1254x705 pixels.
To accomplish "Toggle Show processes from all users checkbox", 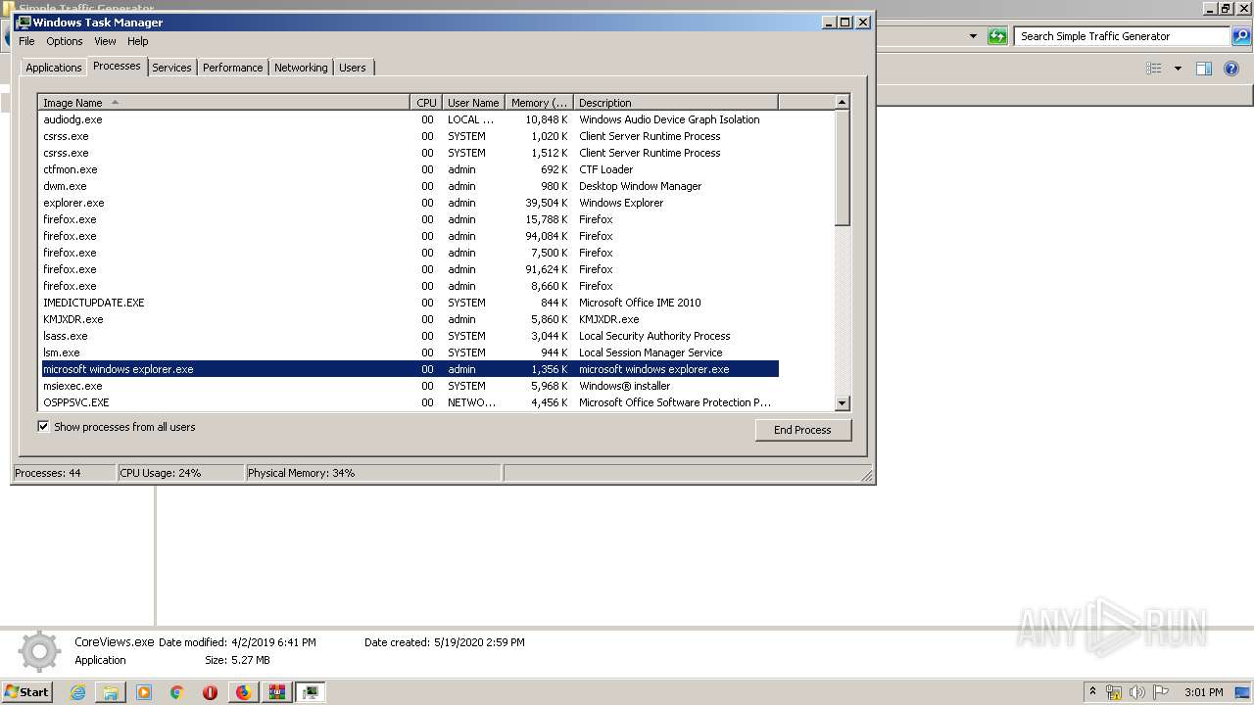I will (43, 427).
